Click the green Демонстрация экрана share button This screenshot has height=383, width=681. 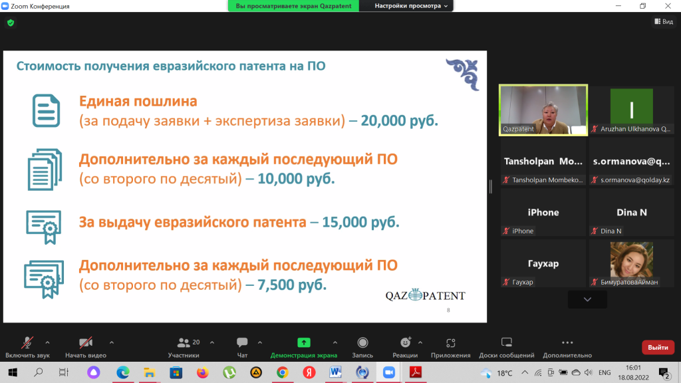[x=303, y=346]
